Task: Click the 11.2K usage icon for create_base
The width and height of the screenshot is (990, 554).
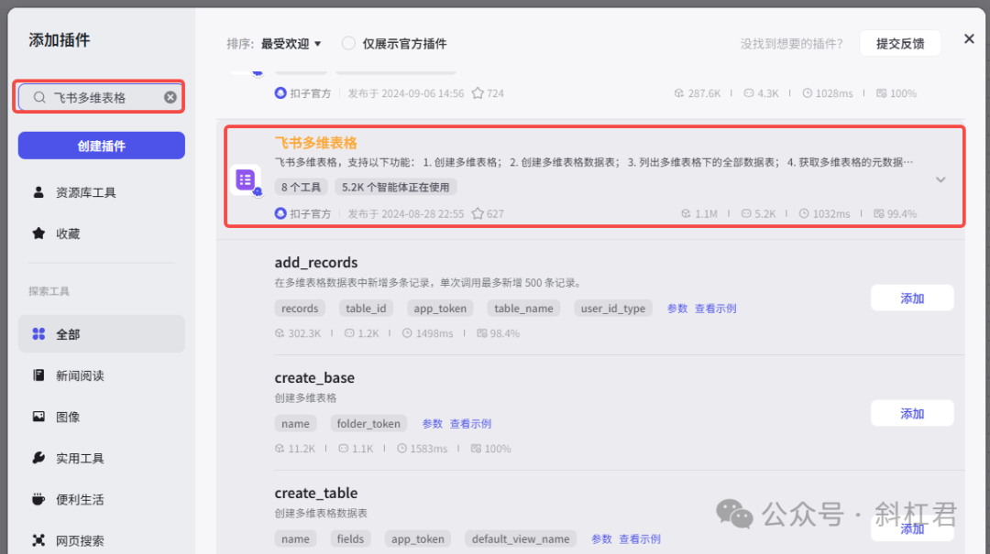Action: tap(279, 449)
